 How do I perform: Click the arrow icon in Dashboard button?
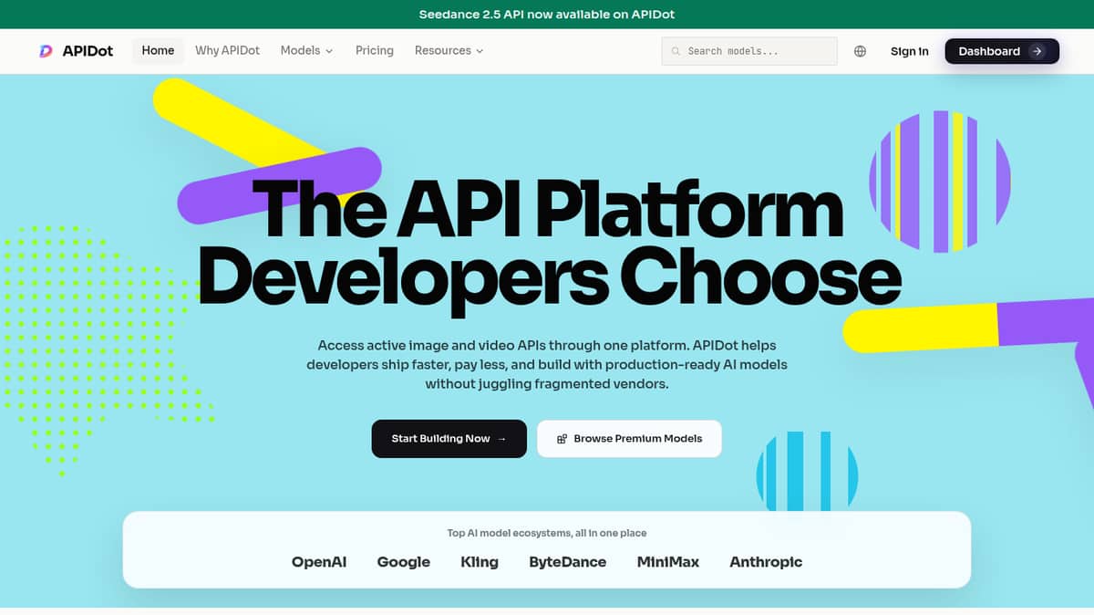[1037, 51]
